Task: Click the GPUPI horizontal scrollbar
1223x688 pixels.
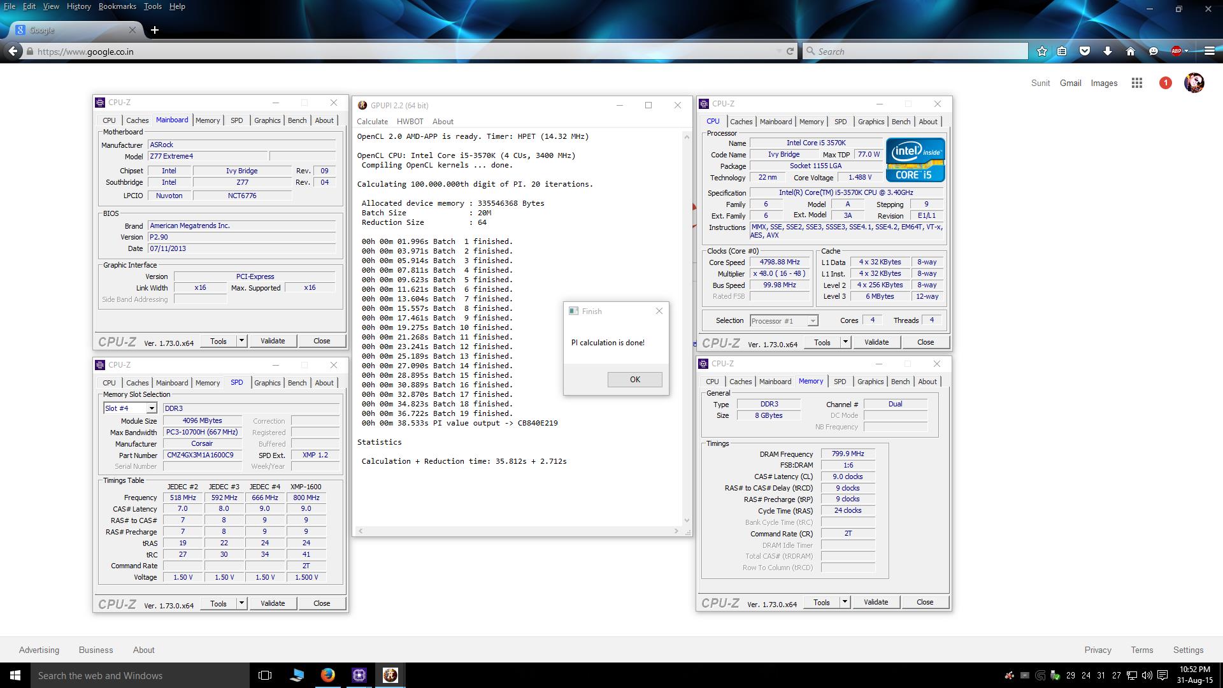Action: click(x=518, y=531)
